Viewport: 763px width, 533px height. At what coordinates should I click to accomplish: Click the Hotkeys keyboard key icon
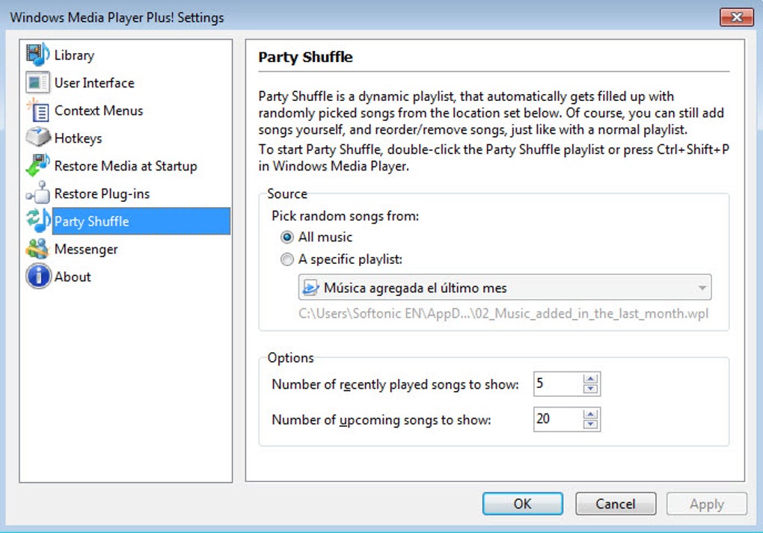pos(38,137)
